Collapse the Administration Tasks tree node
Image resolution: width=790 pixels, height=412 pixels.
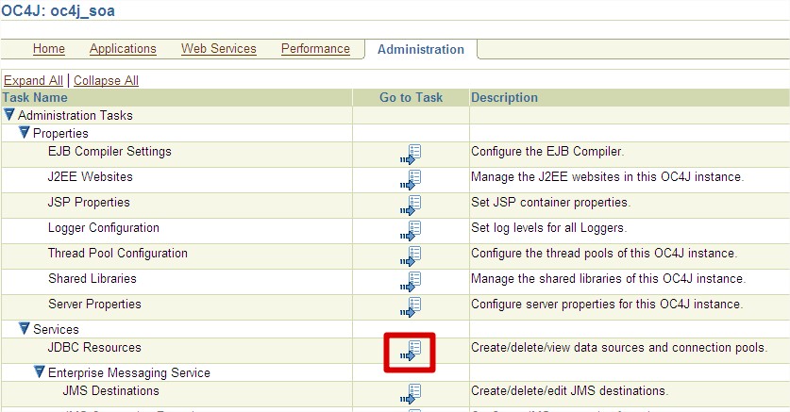click(x=10, y=115)
